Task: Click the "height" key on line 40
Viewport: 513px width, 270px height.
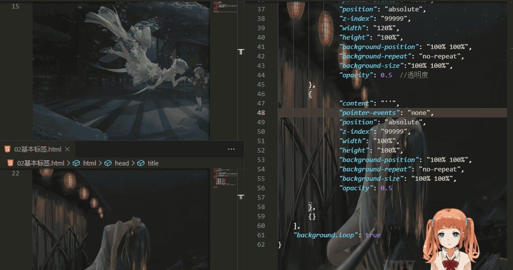Action: 354,37
